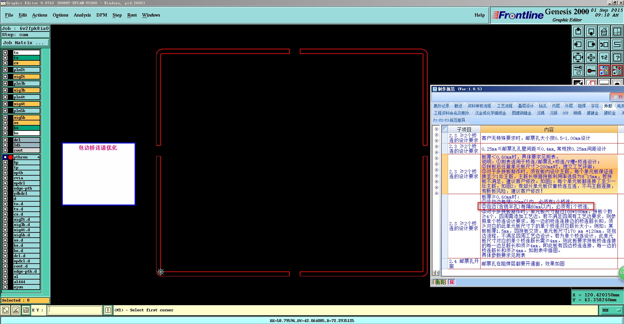Toggle visibility box of layer 'rout'
Image resolution: width=624 pixels, height=324 pixels.
point(5,150)
